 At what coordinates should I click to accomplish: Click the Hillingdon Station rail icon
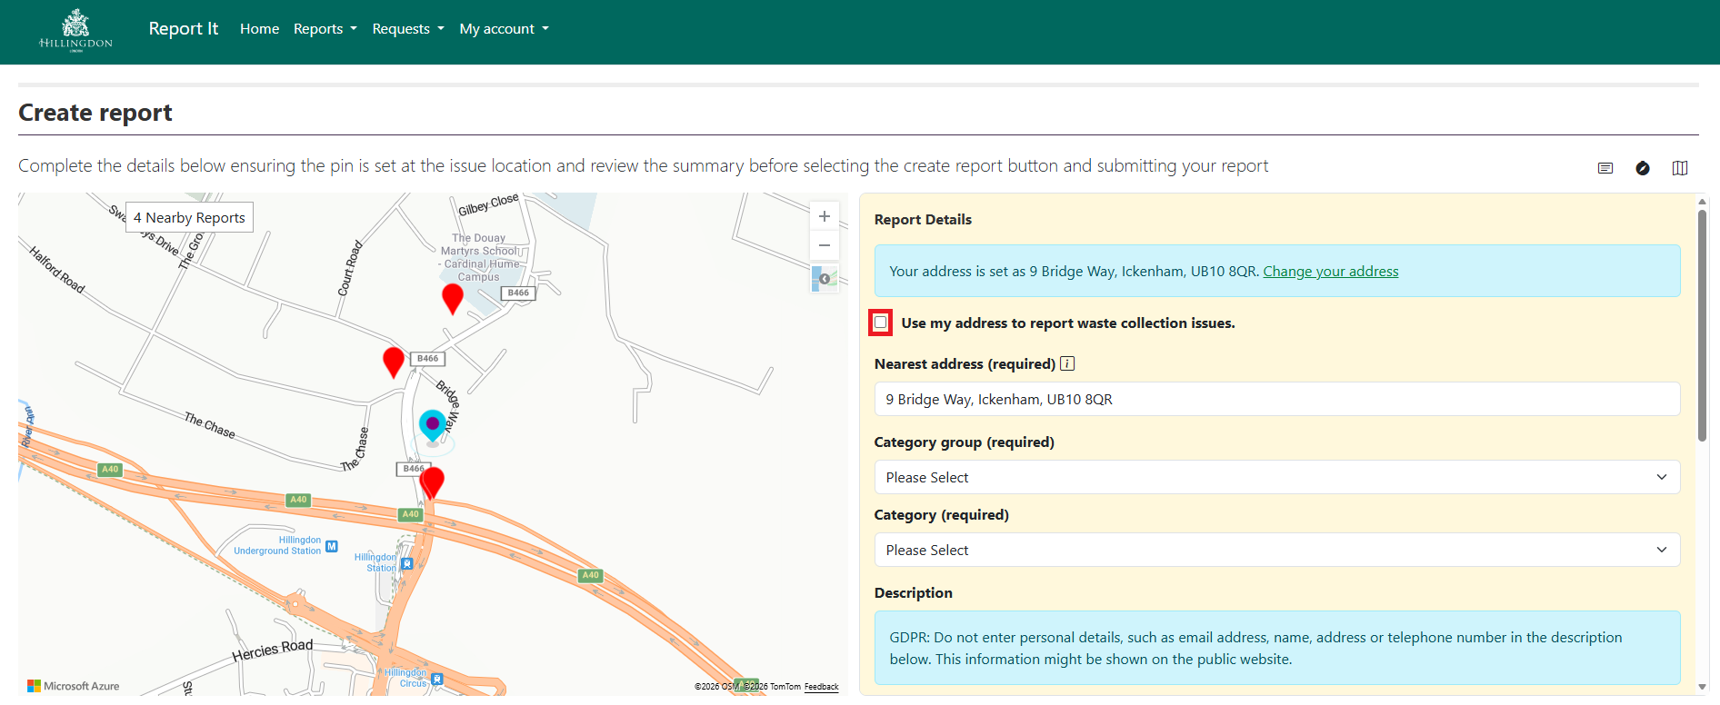407,563
